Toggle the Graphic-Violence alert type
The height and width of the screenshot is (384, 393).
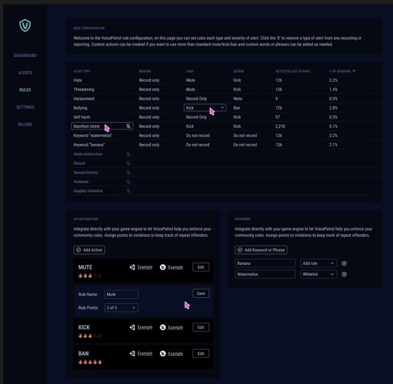[x=128, y=191]
